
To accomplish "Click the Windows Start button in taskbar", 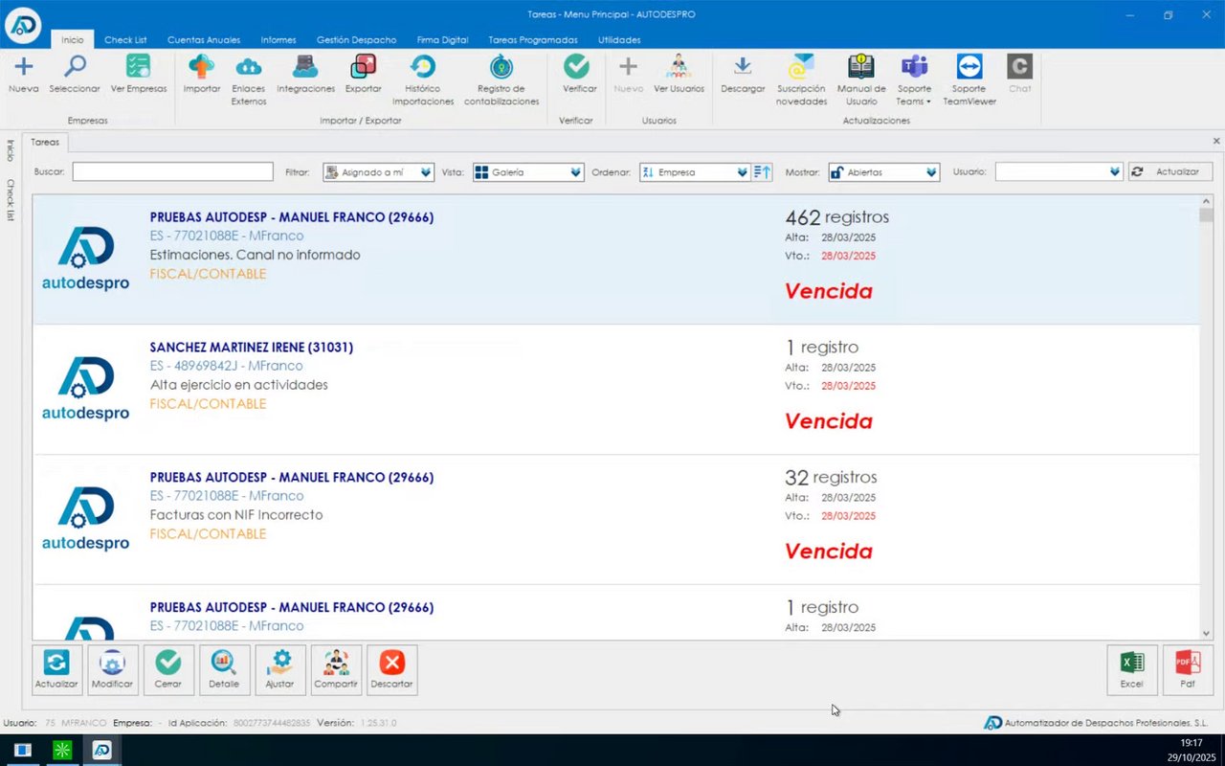I will pyautogui.click(x=23, y=750).
